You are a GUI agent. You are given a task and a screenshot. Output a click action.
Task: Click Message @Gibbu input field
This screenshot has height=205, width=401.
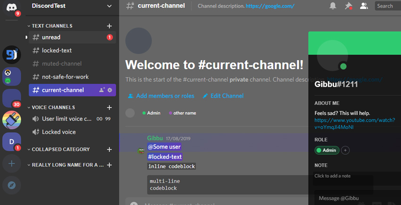click(358, 198)
